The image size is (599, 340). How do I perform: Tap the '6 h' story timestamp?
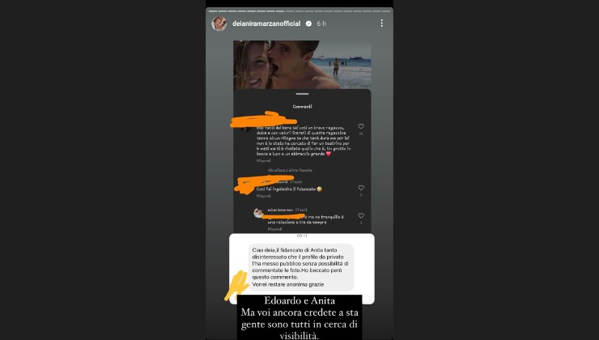[x=321, y=23]
